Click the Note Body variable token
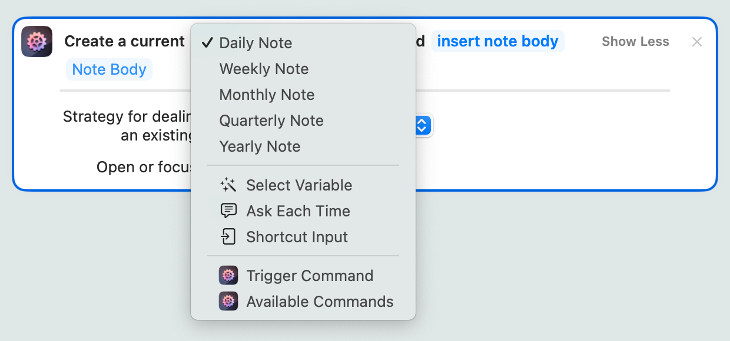 pos(109,69)
